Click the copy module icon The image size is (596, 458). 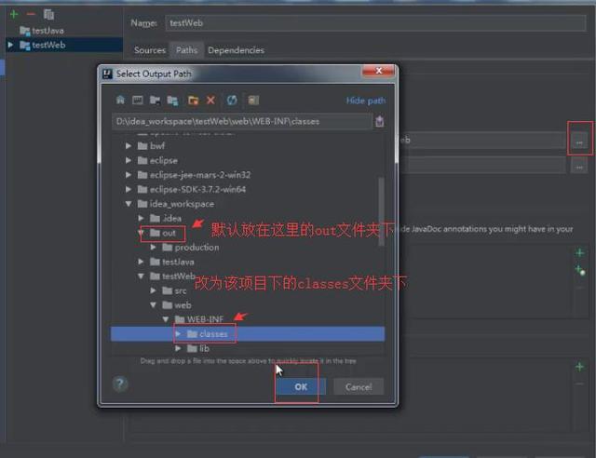(48, 15)
